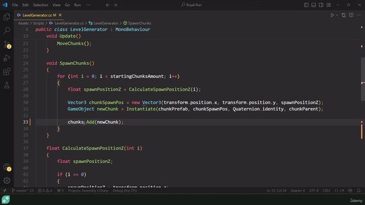
Task: Open Source Control view with 2 changes
Action: point(7,44)
